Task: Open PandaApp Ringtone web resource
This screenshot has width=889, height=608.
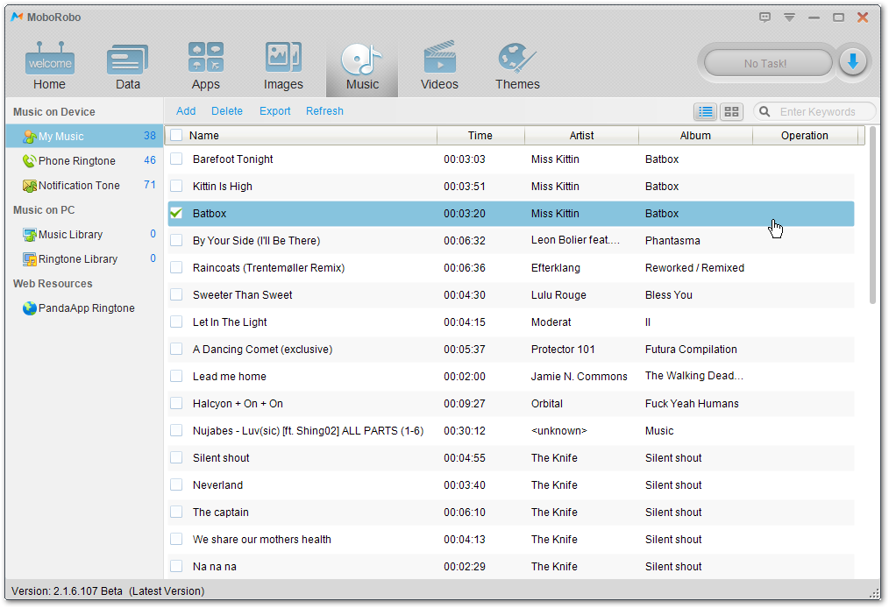Action: (x=84, y=308)
